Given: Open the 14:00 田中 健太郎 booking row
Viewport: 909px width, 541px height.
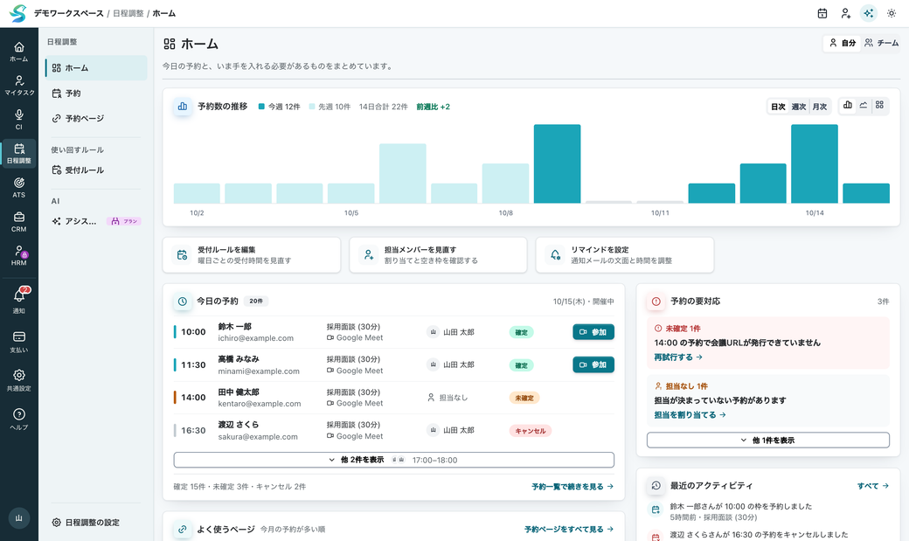Looking at the screenshot, I should click(x=393, y=398).
